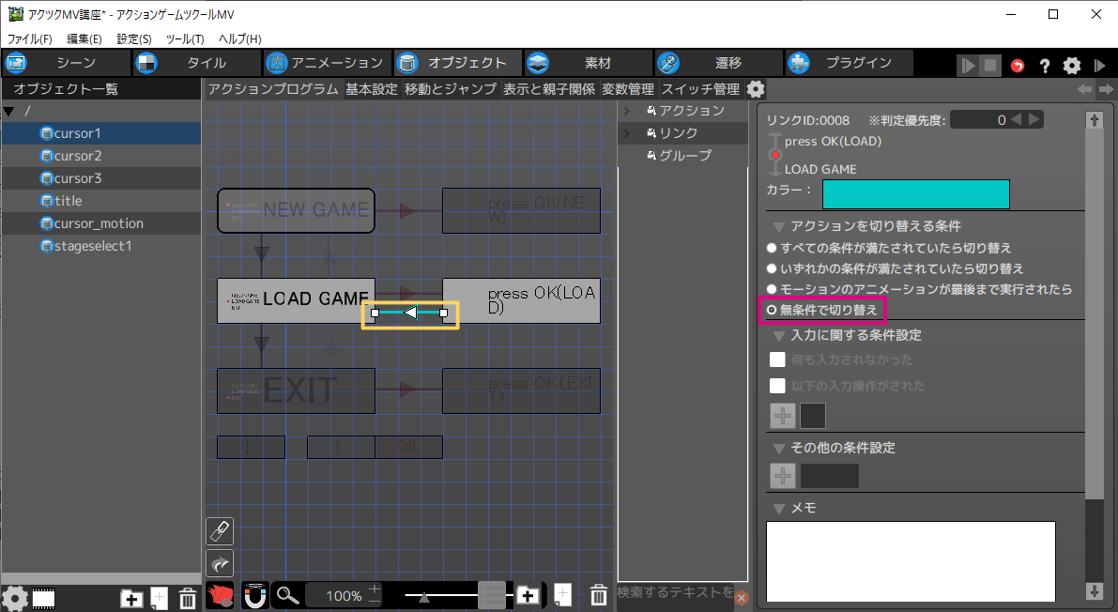Open help with the question mark icon
1118x612 pixels.
pos(1044,66)
